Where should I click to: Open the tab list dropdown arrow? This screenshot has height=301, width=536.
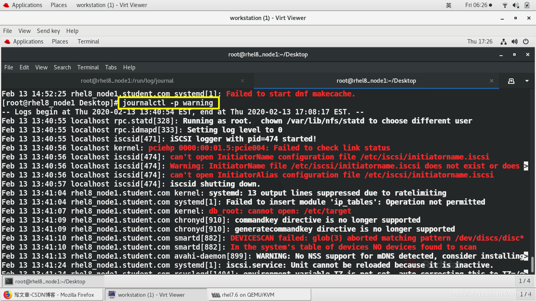coord(527,81)
